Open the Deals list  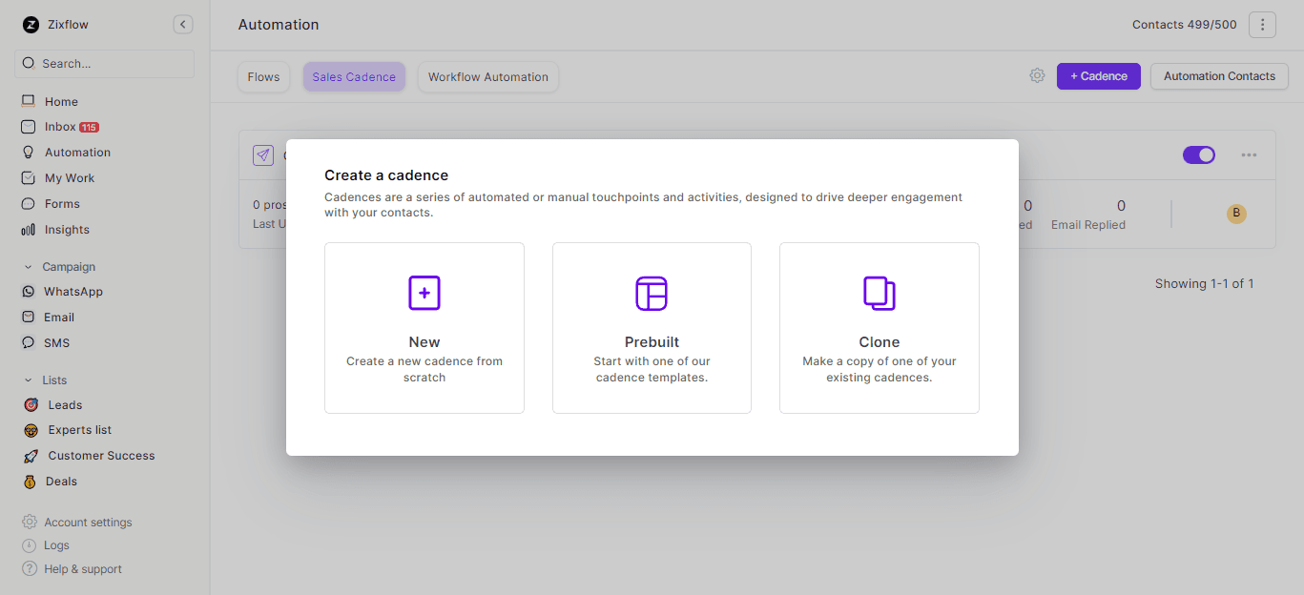(61, 482)
